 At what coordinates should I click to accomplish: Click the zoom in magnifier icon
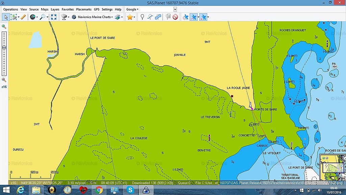(4, 26)
